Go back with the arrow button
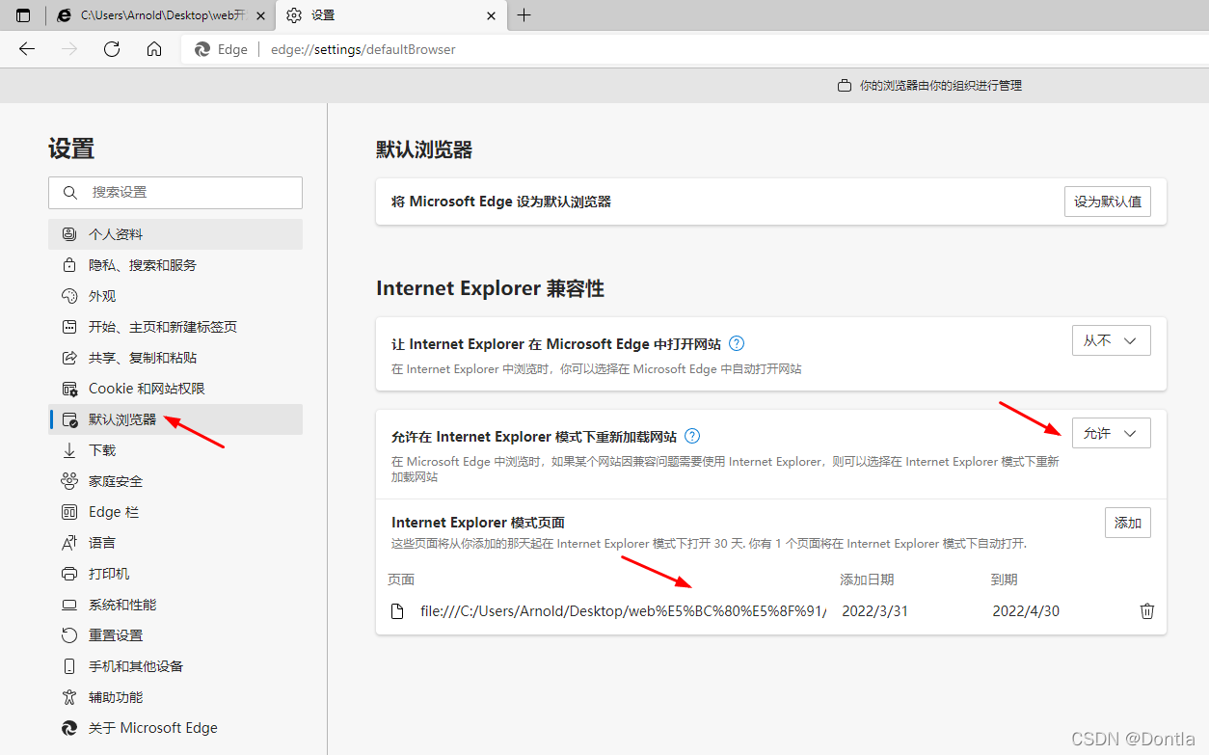Screen dimensions: 1209x755 (x=27, y=49)
